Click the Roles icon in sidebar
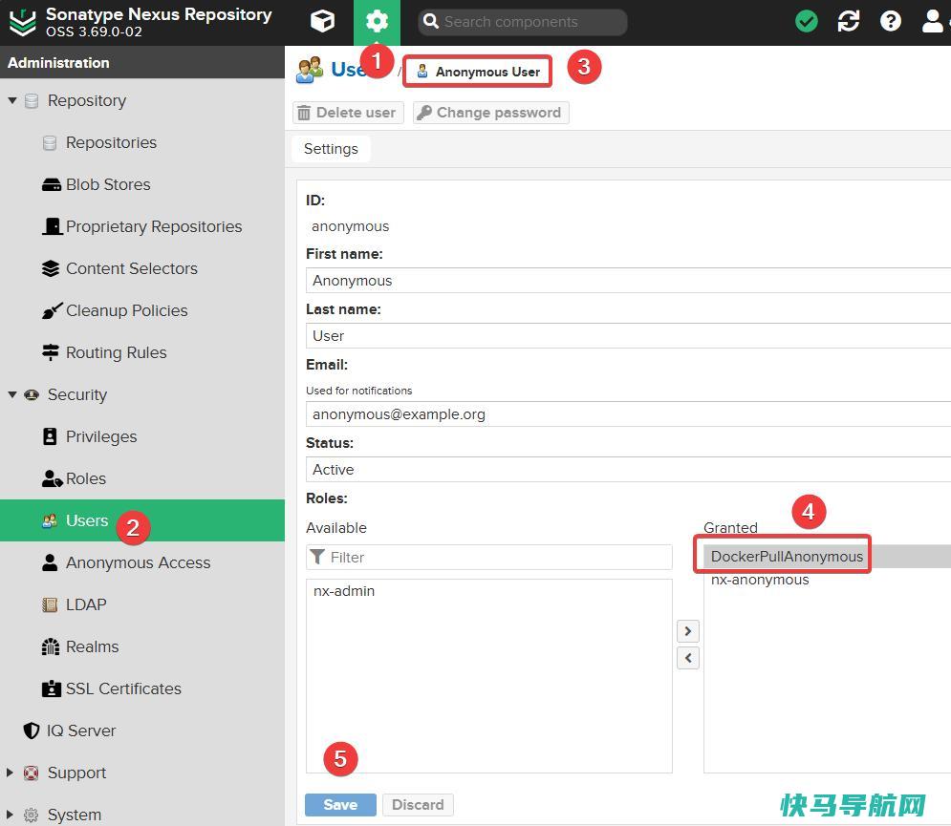 (x=53, y=478)
